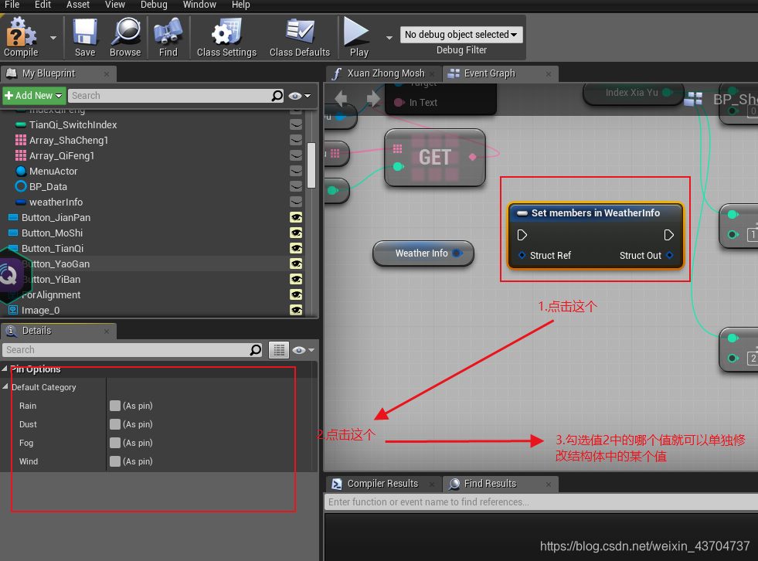Open the Asset menu
758x561 pixels.
78,5
